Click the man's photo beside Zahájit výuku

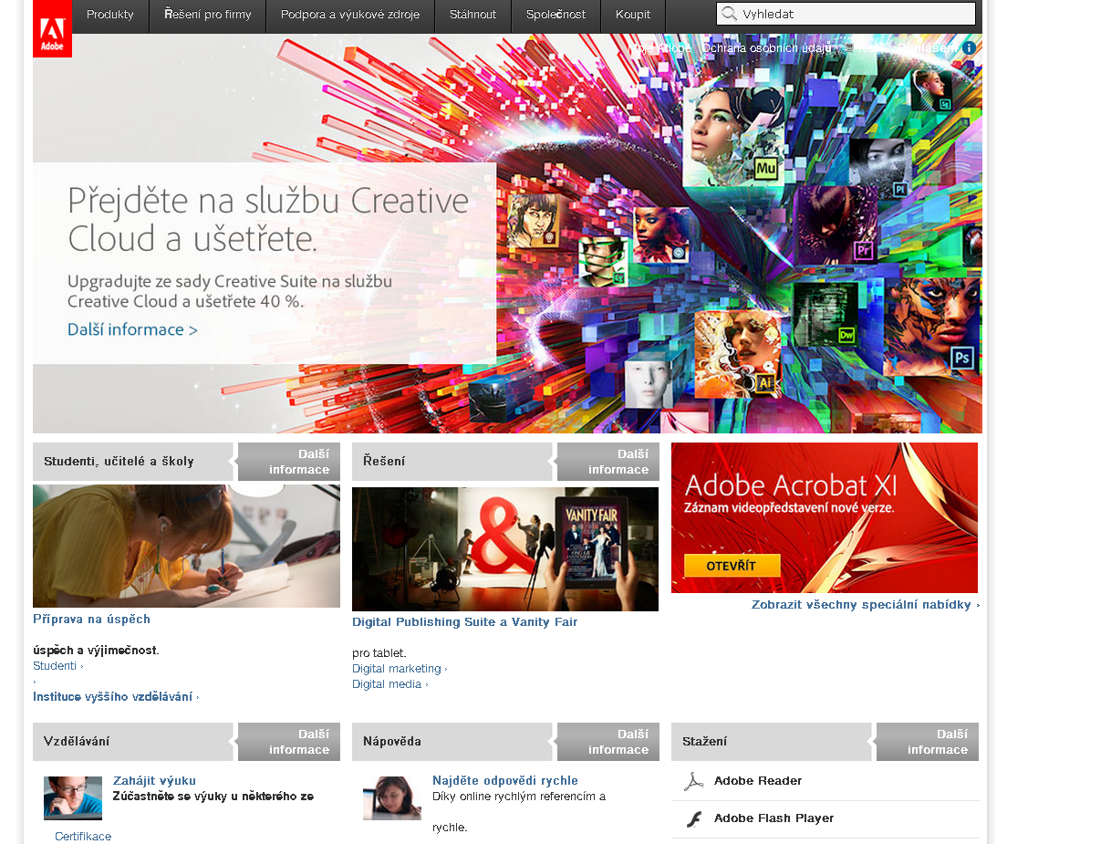[x=73, y=798]
